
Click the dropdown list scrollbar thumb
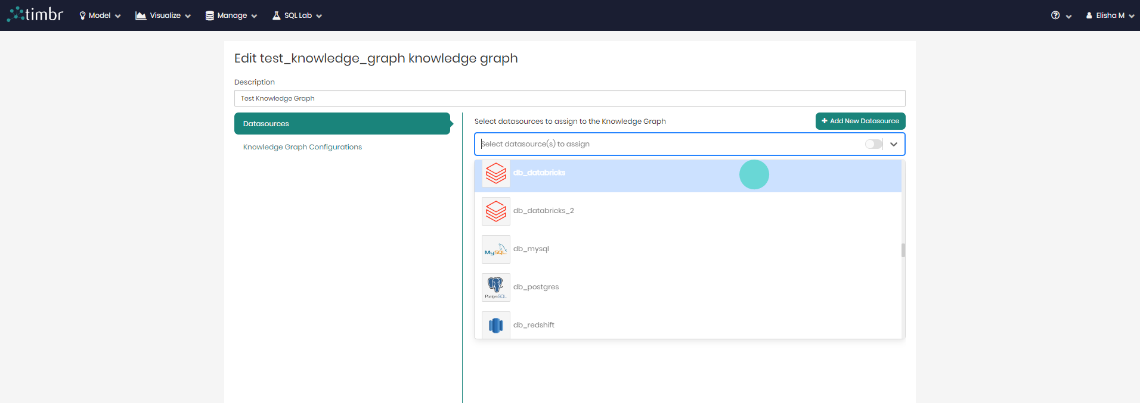903,250
